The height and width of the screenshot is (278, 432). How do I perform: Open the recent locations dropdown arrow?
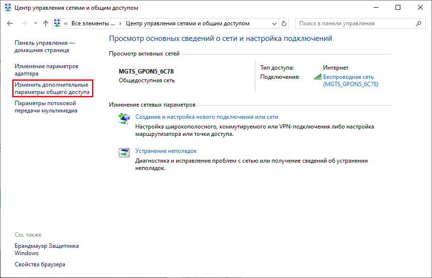(36, 23)
